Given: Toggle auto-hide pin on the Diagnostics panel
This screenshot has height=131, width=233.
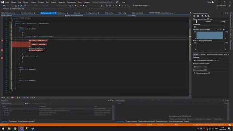Looking at the screenshot, I should coord(226,13).
